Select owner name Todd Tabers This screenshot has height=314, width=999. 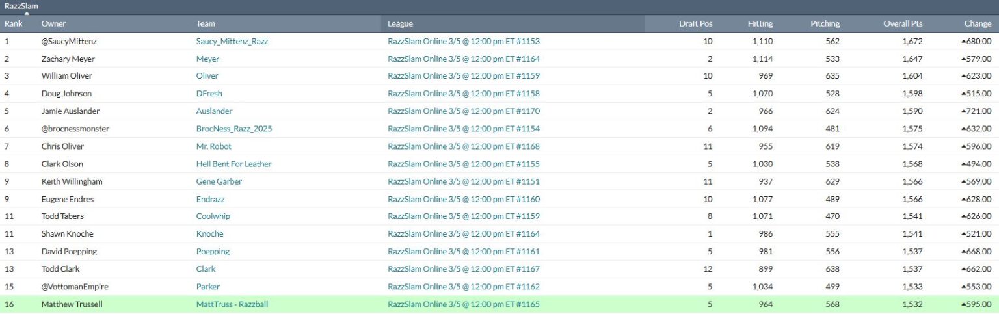coord(62,216)
